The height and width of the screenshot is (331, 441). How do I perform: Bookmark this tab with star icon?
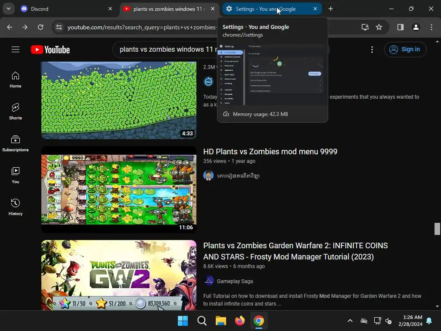379,27
